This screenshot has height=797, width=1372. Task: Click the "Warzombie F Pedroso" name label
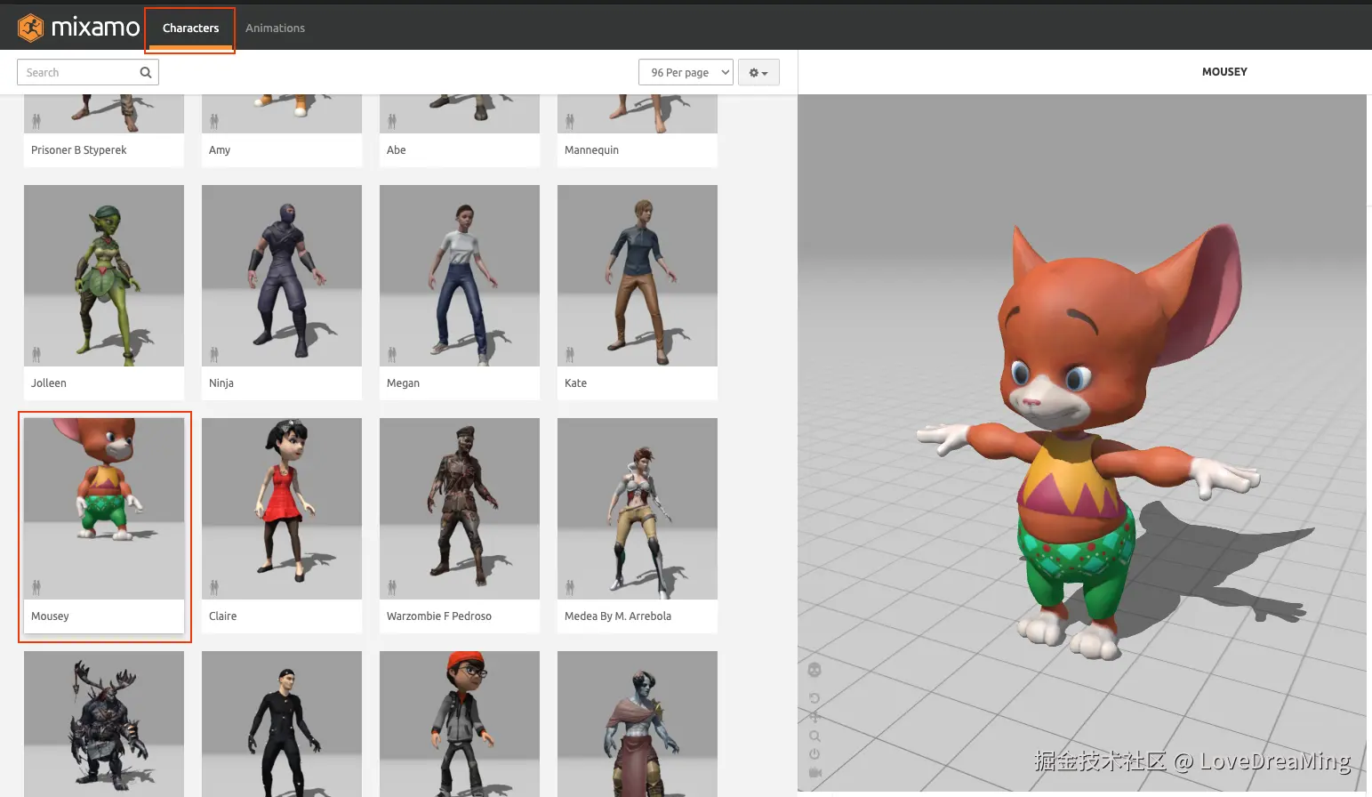point(439,616)
